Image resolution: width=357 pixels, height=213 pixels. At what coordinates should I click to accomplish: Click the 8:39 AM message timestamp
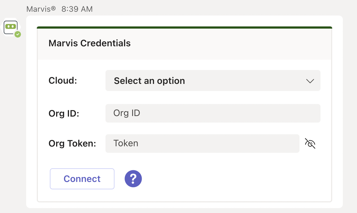(77, 9)
